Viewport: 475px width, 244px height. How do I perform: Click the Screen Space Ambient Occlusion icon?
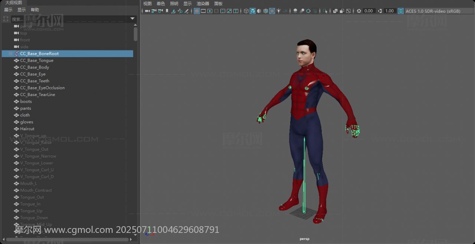pyautogui.click(x=295, y=11)
